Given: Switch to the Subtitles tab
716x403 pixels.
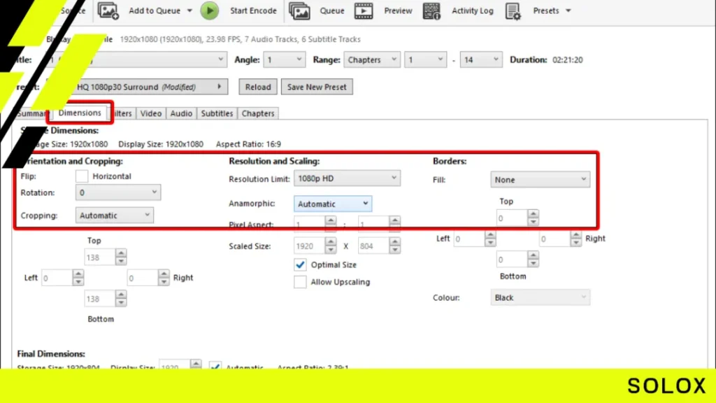Looking at the screenshot, I should tap(217, 113).
